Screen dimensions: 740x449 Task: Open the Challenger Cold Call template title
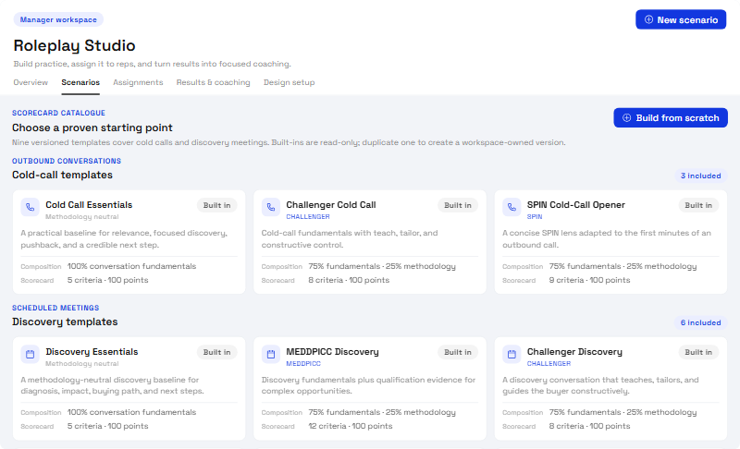pyautogui.click(x=331, y=205)
